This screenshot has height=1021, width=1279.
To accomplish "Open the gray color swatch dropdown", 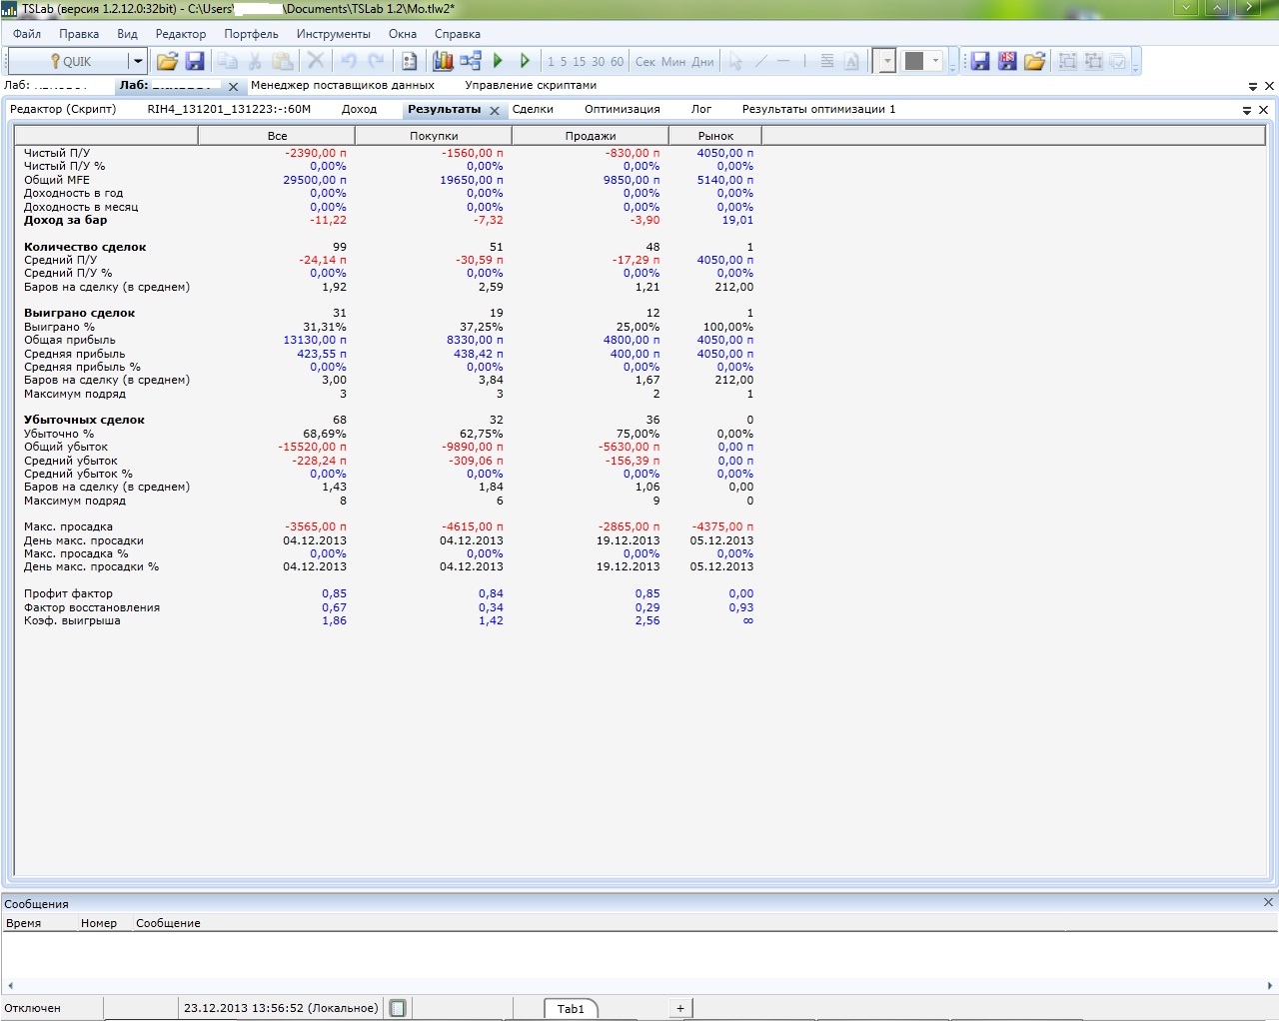I will coord(935,61).
